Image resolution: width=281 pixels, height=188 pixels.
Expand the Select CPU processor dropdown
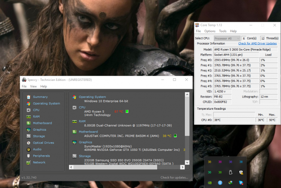[x=227, y=38]
